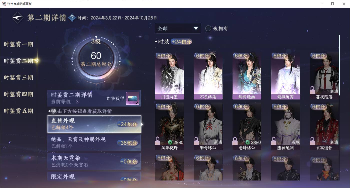This screenshot has height=188, width=350.
Task: Switch to 时鉴赏三期 tab
Action: 18,77
